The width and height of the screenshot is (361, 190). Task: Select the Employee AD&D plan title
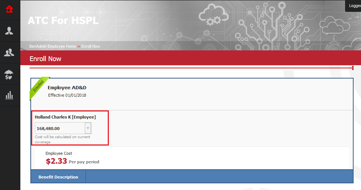tap(67, 88)
